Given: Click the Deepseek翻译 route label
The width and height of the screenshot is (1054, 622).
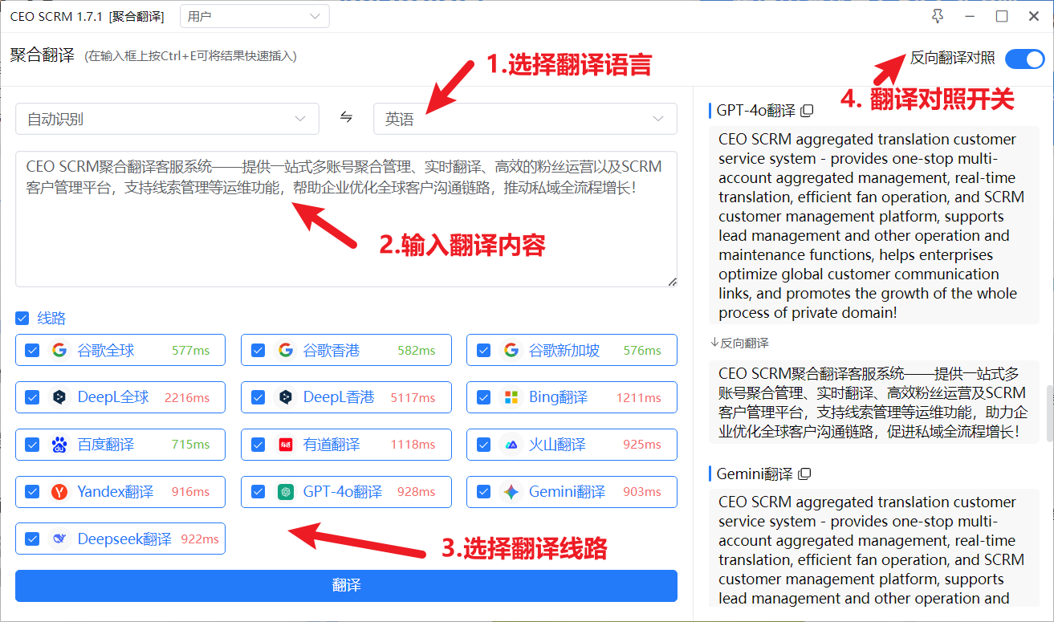Looking at the screenshot, I should click(x=124, y=539).
